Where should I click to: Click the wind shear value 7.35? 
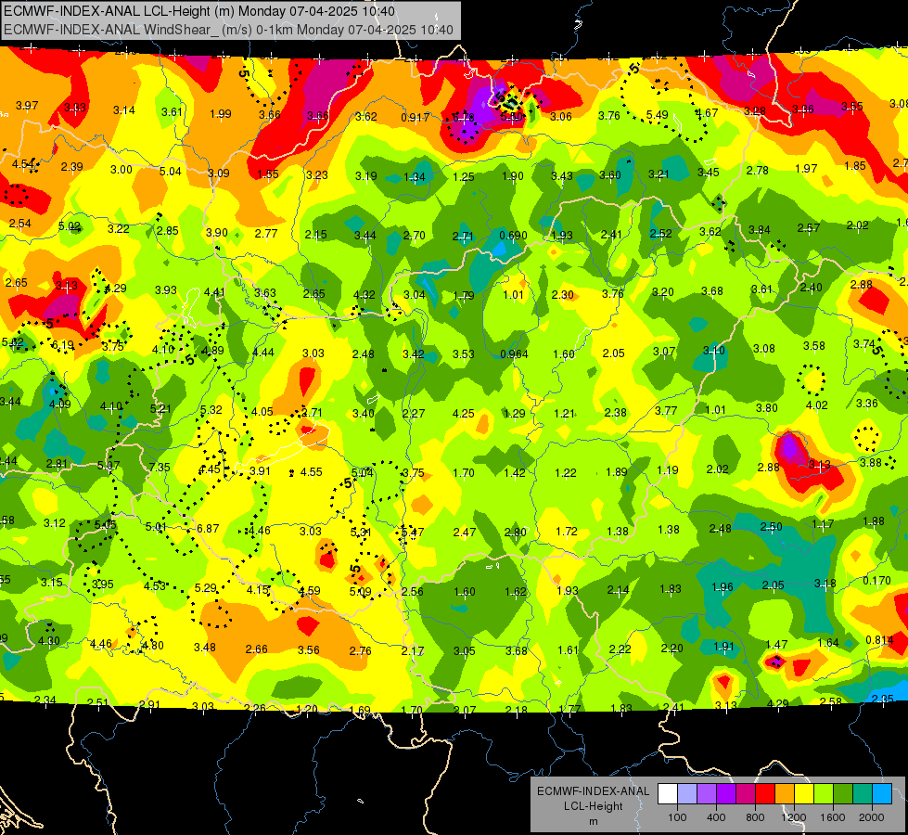(x=160, y=467)
